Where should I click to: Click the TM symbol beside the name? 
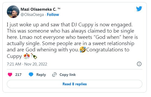[59, 9]
